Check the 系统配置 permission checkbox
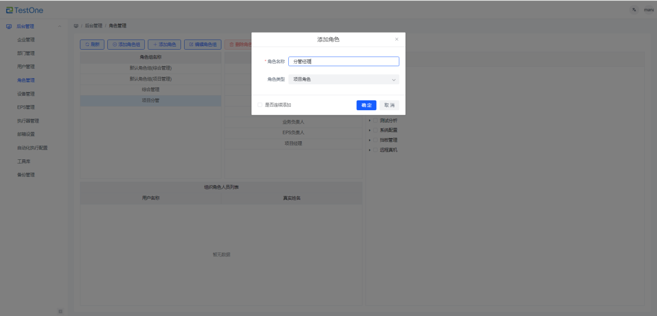This screenshot has width=657, height=316. coord(375,130)
